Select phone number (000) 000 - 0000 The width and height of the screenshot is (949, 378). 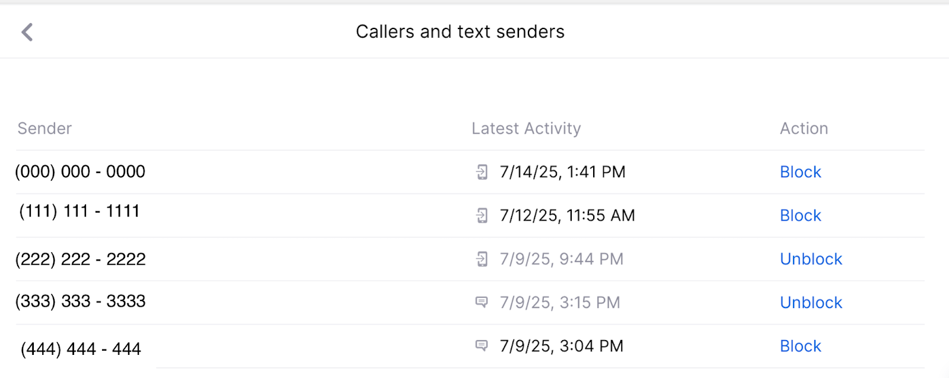pos(80,172)
